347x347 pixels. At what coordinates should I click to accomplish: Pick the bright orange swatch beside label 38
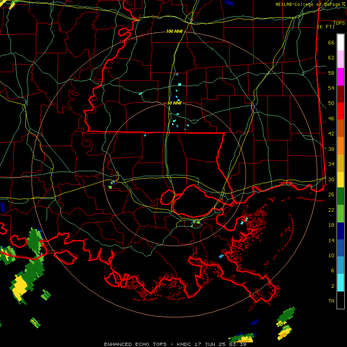[x=340, y=146]
